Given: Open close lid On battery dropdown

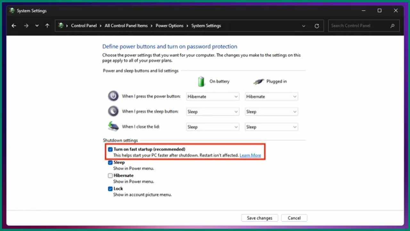Looking at the screenshot, I should coord(213,127).
